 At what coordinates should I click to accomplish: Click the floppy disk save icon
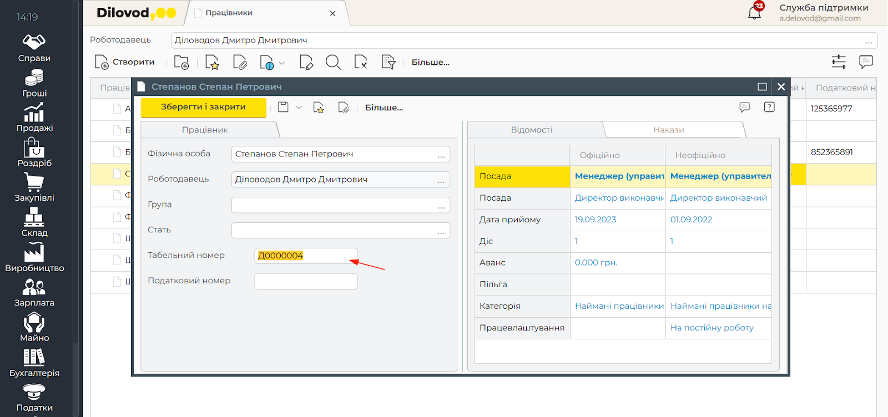(283, 108)
